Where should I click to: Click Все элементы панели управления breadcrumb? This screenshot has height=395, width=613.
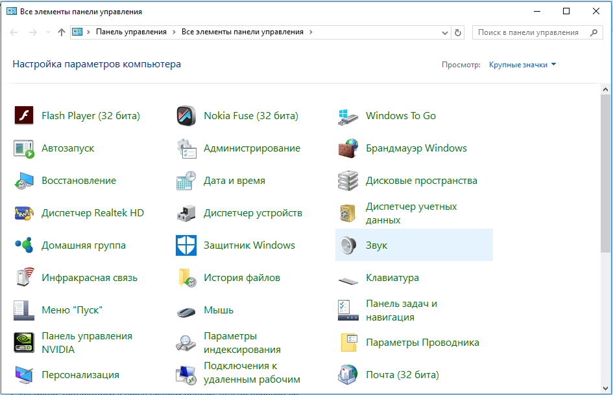click(243, 32)
